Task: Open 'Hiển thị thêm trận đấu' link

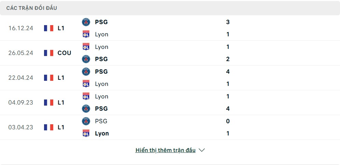Action: click(165, 150)
